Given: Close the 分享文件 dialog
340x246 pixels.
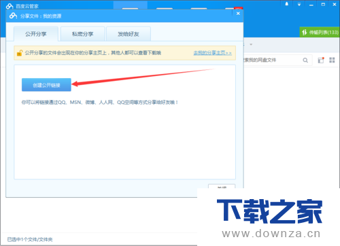Looking at the screenshot, I should click(x=238, y=14).
